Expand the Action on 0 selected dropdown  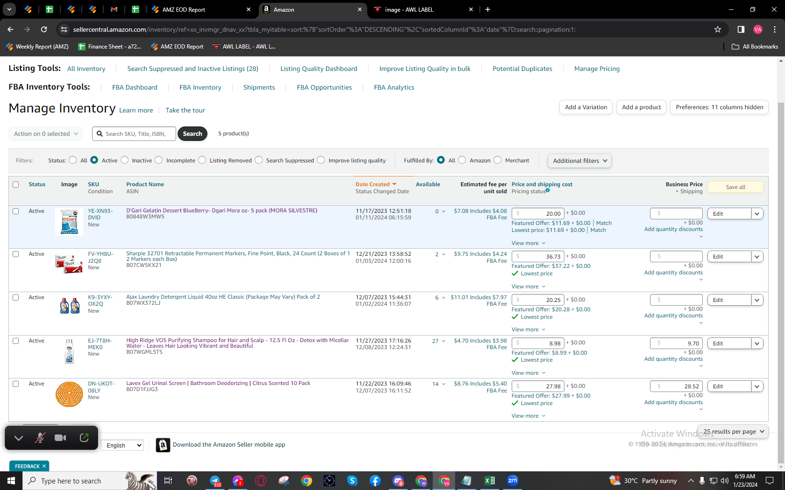tap(46, 134)
